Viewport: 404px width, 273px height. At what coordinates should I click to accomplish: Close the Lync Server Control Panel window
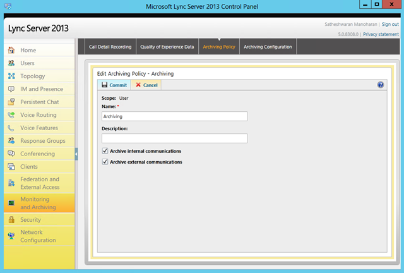[x=391, y=4]
